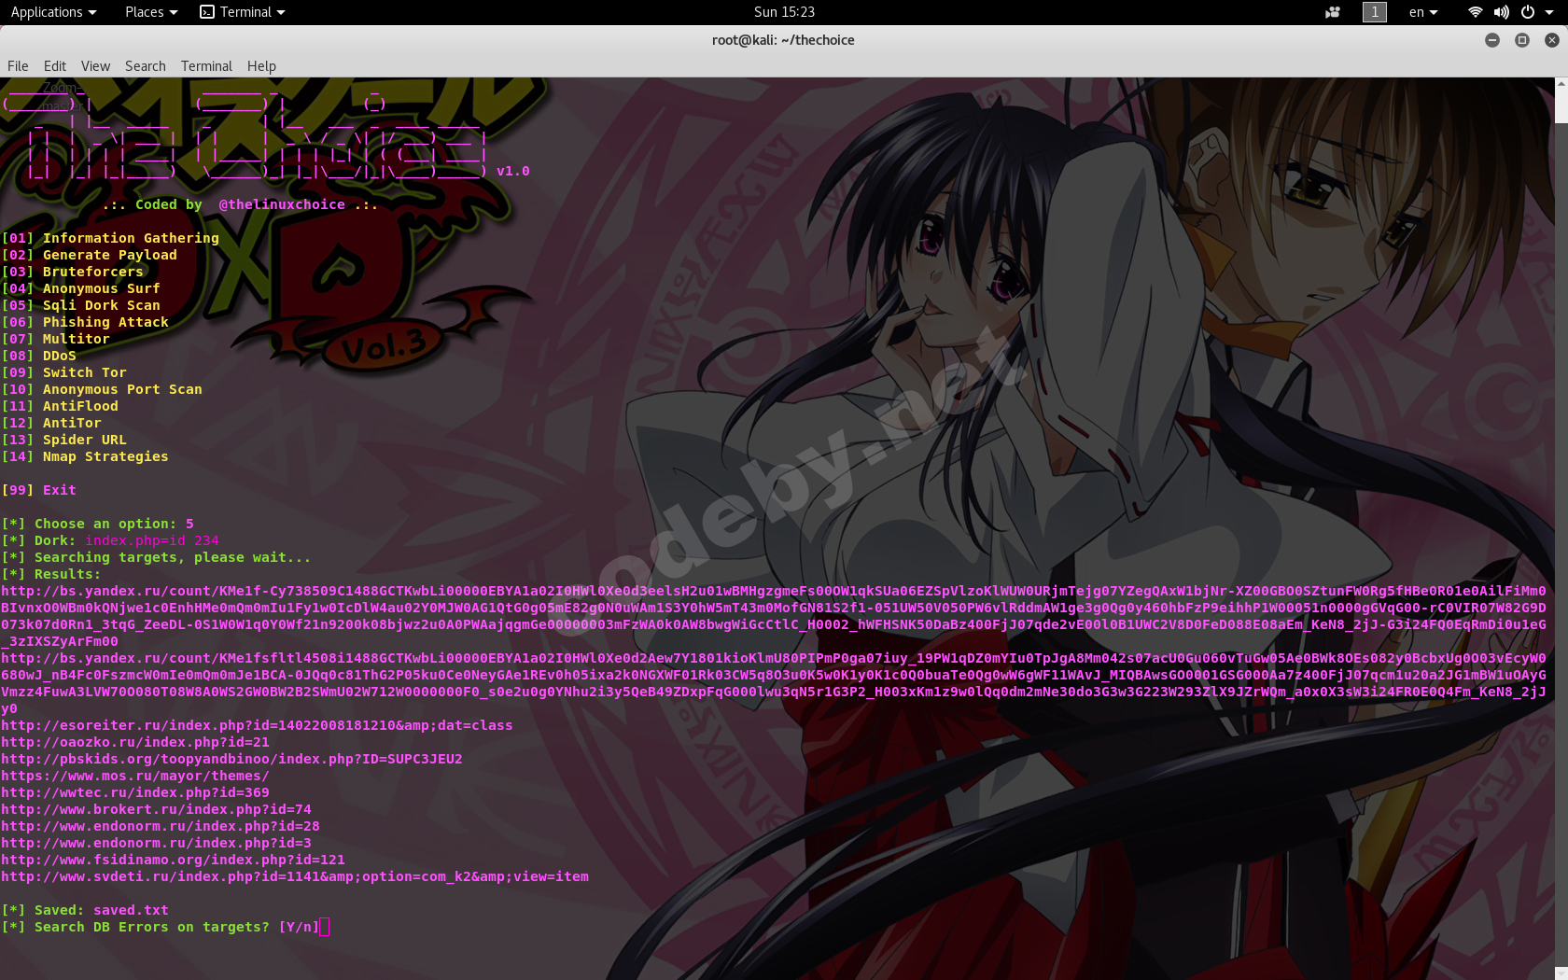Click the Sqli Dork Scan option text
Screen dimensions: 1568x980
102,305
